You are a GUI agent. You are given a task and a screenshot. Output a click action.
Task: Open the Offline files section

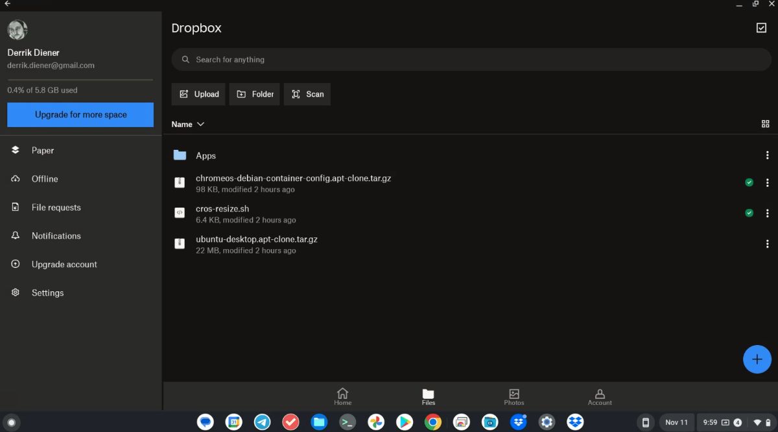pos(44,178)
